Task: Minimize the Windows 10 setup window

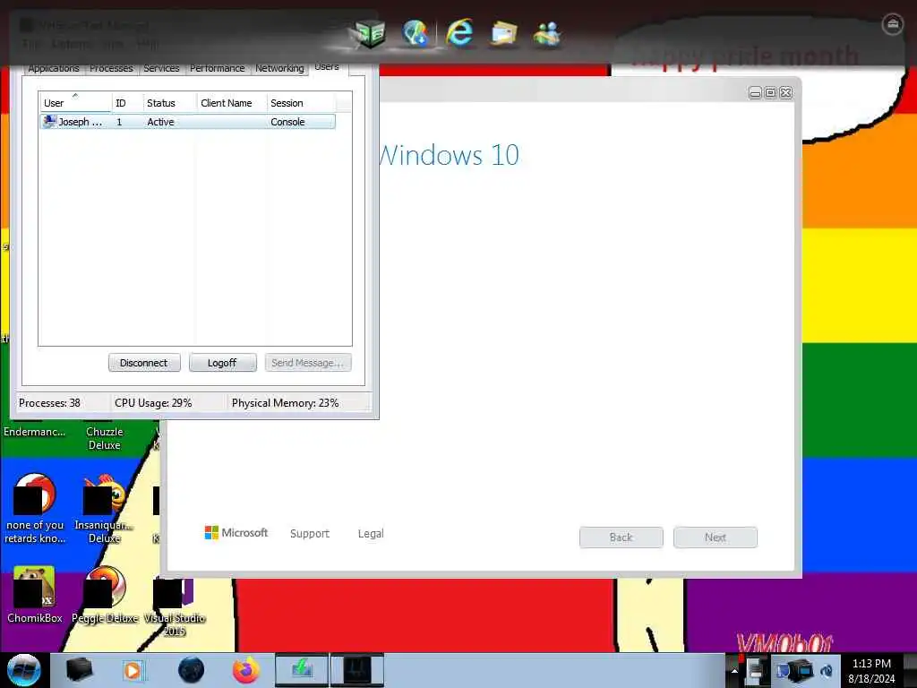Action: [x=755, y=93]
